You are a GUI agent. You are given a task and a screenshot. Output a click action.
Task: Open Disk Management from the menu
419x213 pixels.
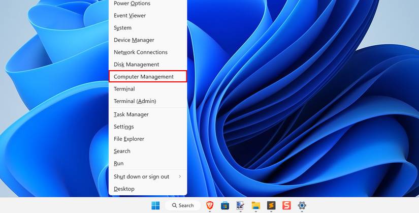pyautogui.click(x=148, y=65)
